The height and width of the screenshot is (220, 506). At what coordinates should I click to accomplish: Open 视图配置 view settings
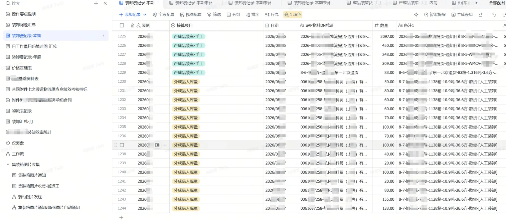click(191, 15)
